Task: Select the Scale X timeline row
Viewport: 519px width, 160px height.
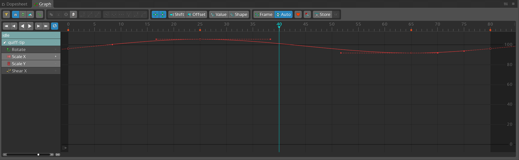Action: point(31,57)
